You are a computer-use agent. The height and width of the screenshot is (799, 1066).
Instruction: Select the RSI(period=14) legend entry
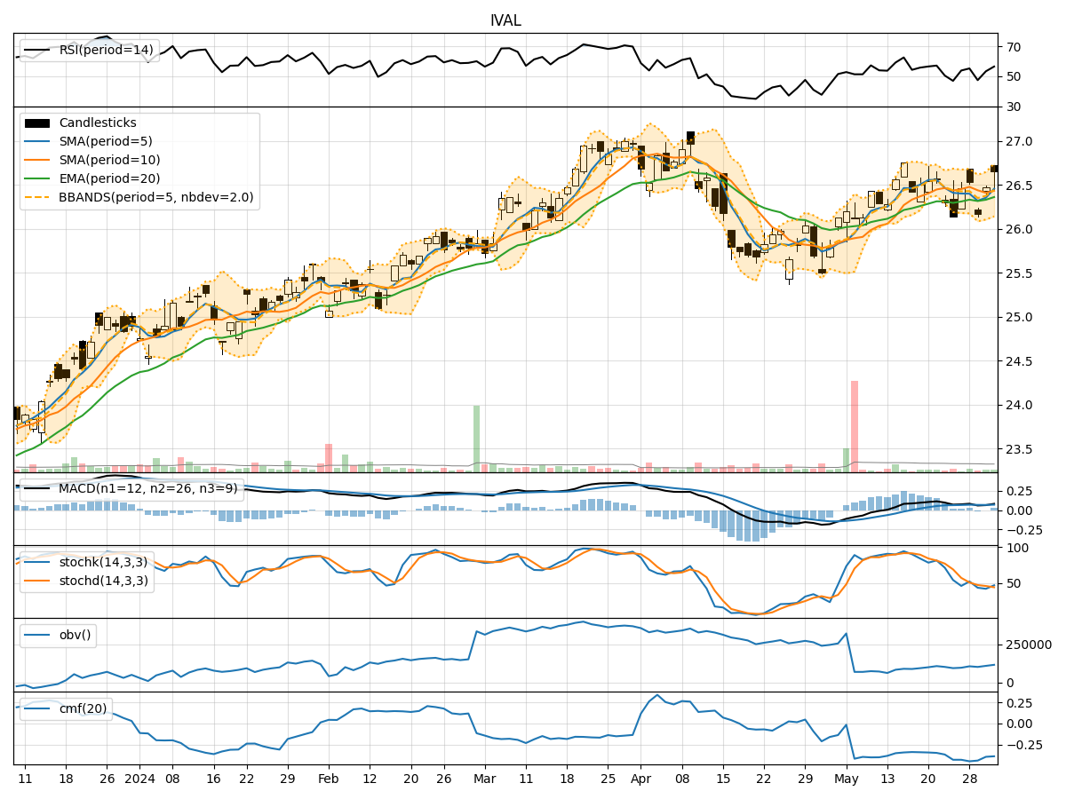pyautogui.click(x=106, y=50)
